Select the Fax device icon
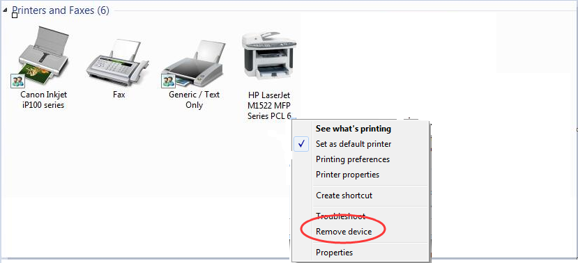 (x=117, y=61)
